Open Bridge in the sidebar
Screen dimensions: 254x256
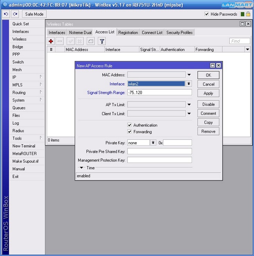tap(27, 47)
